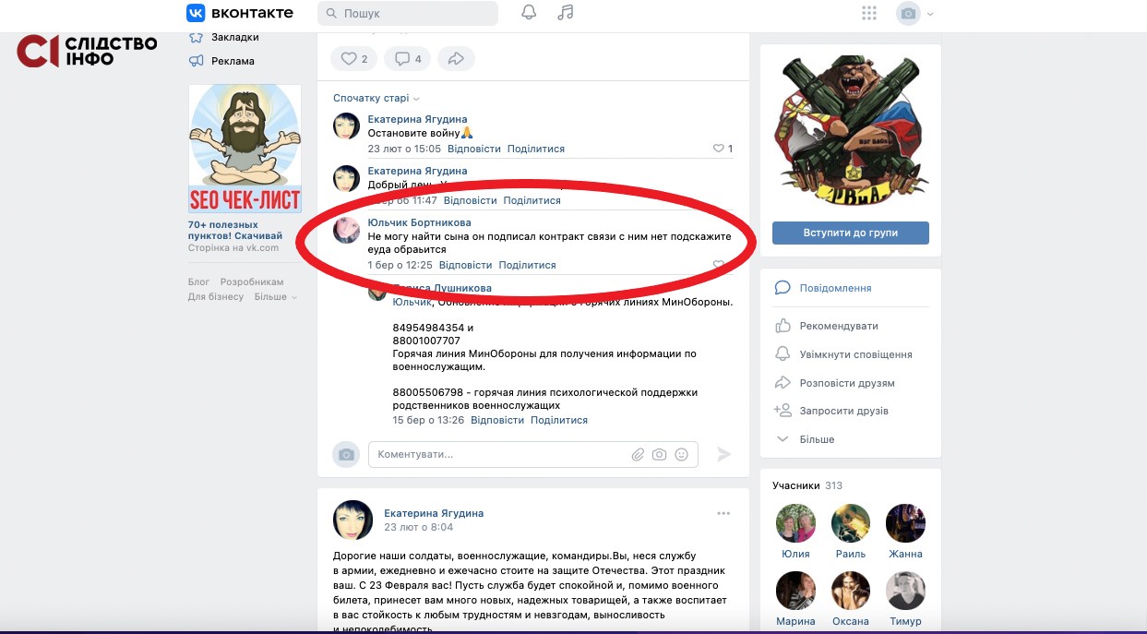Open member Оксана avatar
The height and width of the screenshot is (634, 1147).
851,591
